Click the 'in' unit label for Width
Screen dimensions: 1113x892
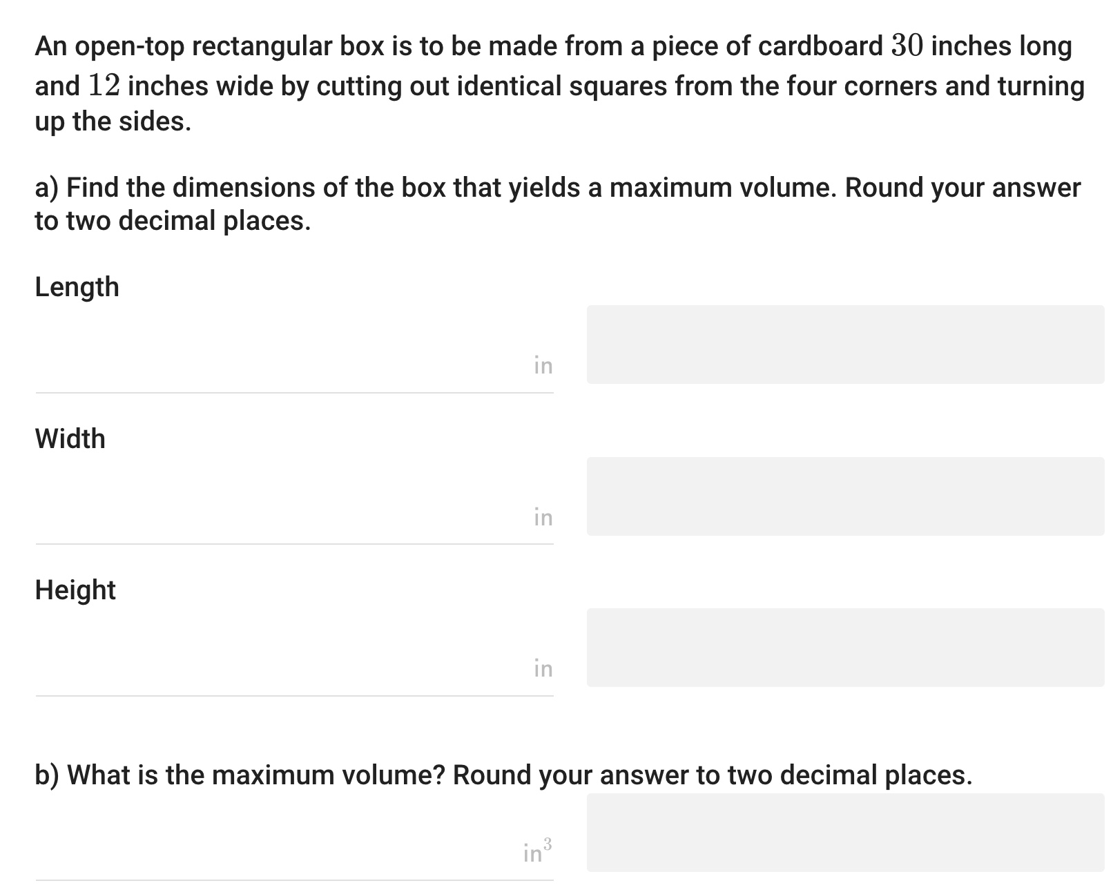click(544, 516)
